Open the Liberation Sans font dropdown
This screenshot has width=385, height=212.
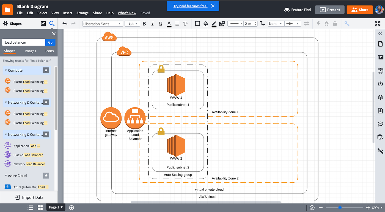click(x=102, y=24)
